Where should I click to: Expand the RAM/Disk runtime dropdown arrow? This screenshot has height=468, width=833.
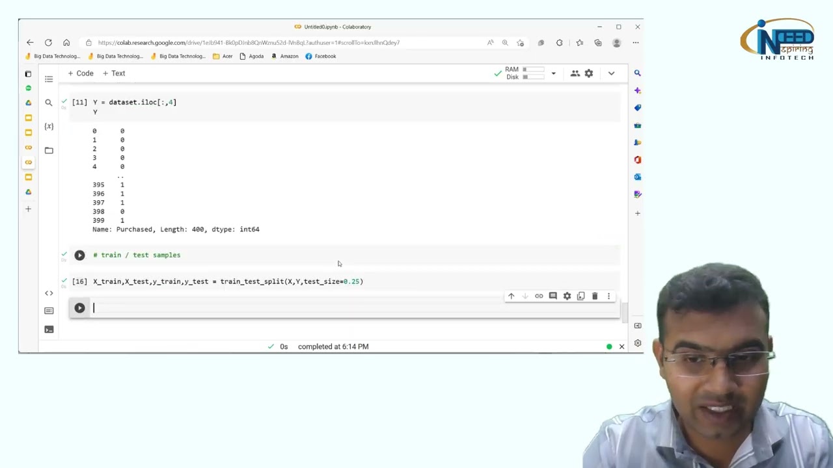coord(553,73)
